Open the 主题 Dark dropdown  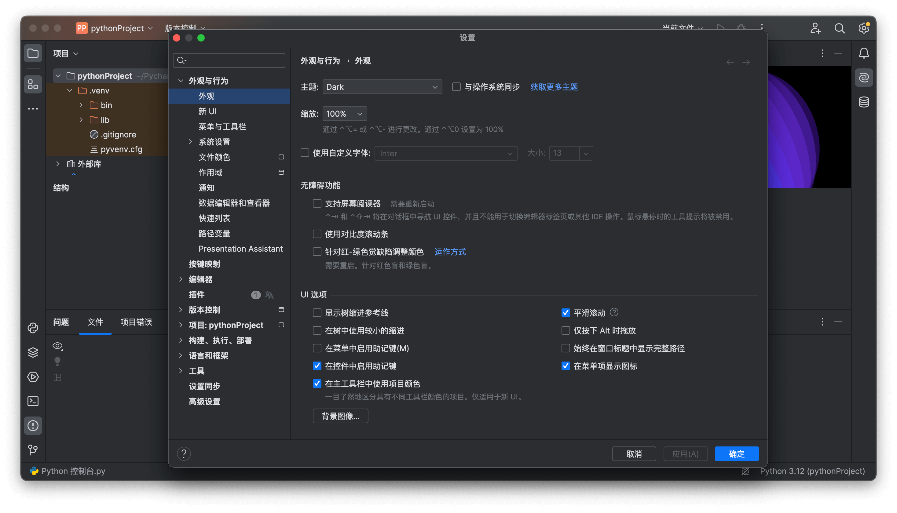(x=382, y=87)
